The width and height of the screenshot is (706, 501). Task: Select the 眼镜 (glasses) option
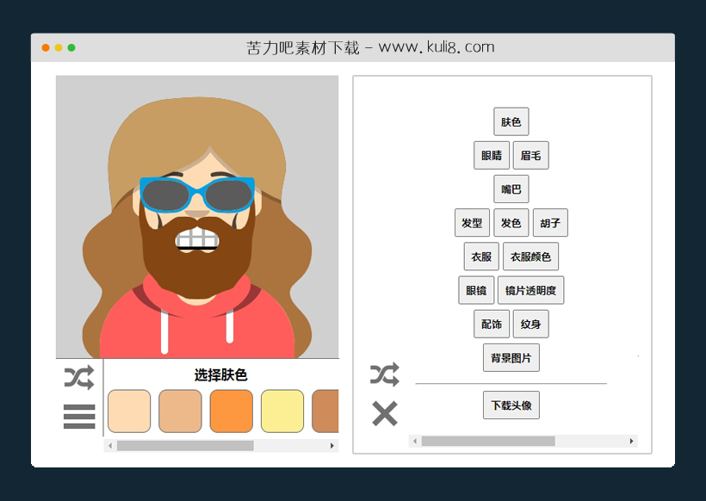click(476, 290)
